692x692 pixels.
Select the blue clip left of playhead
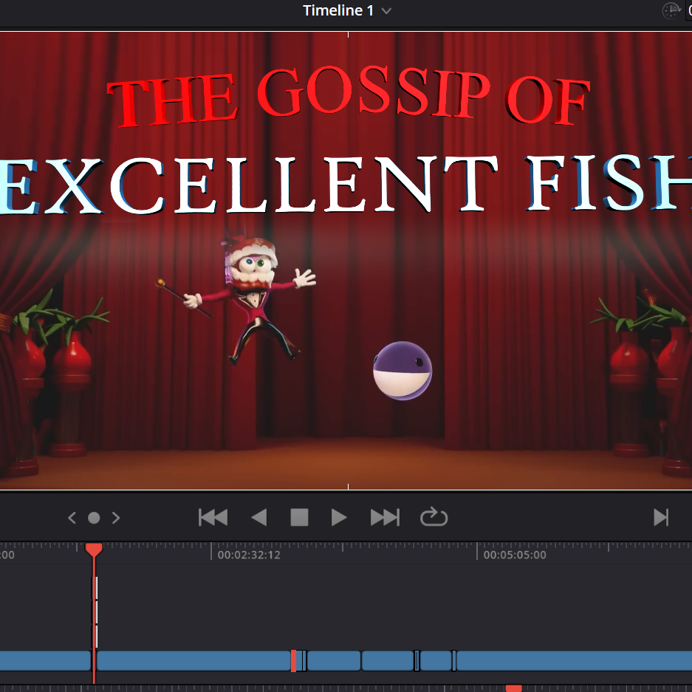click(44, 660)
